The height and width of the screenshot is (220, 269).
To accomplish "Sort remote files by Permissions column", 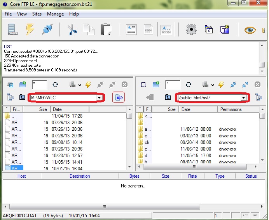I will point(231,109).
